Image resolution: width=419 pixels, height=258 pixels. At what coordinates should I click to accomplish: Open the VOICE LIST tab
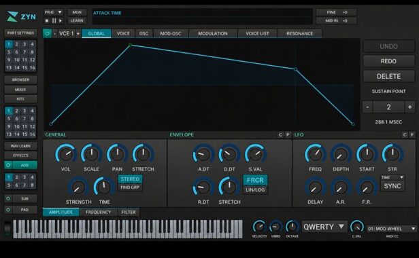click(x=257, y=34)
